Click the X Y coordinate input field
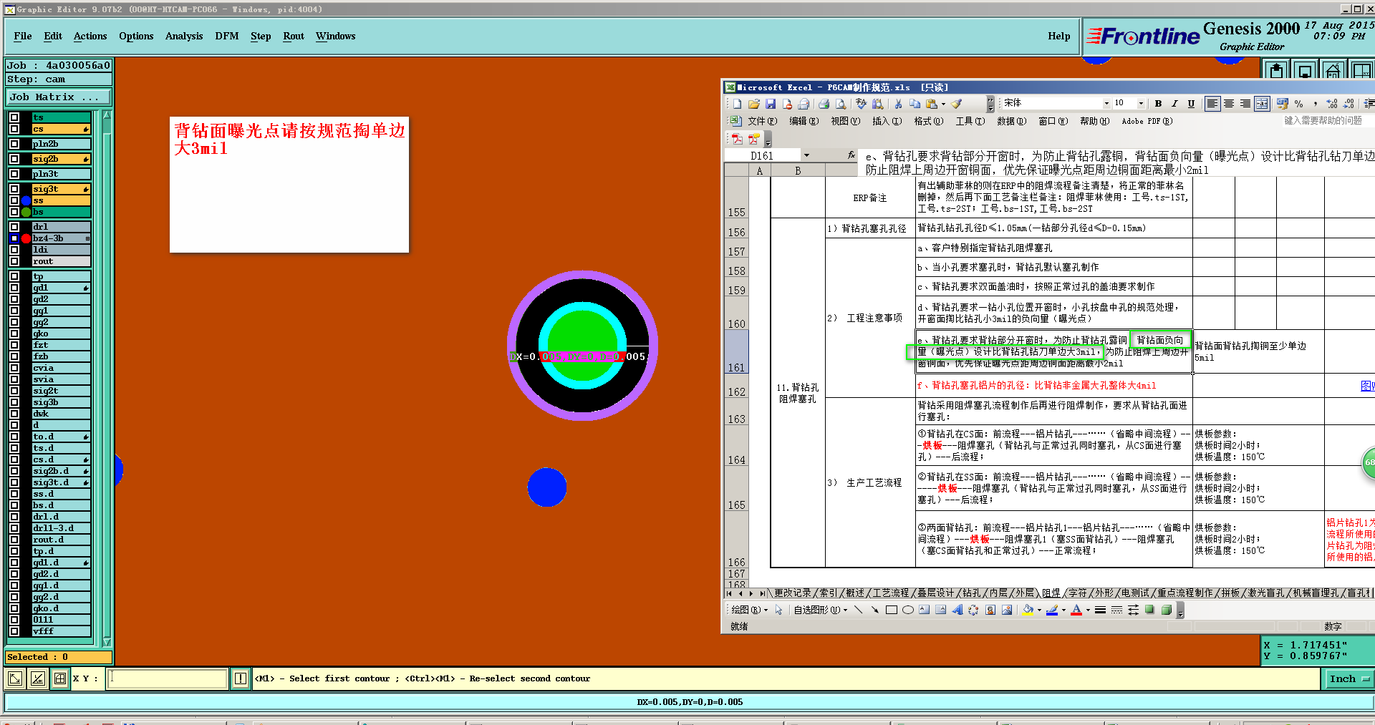1375x725 pixels. (168, 678)
